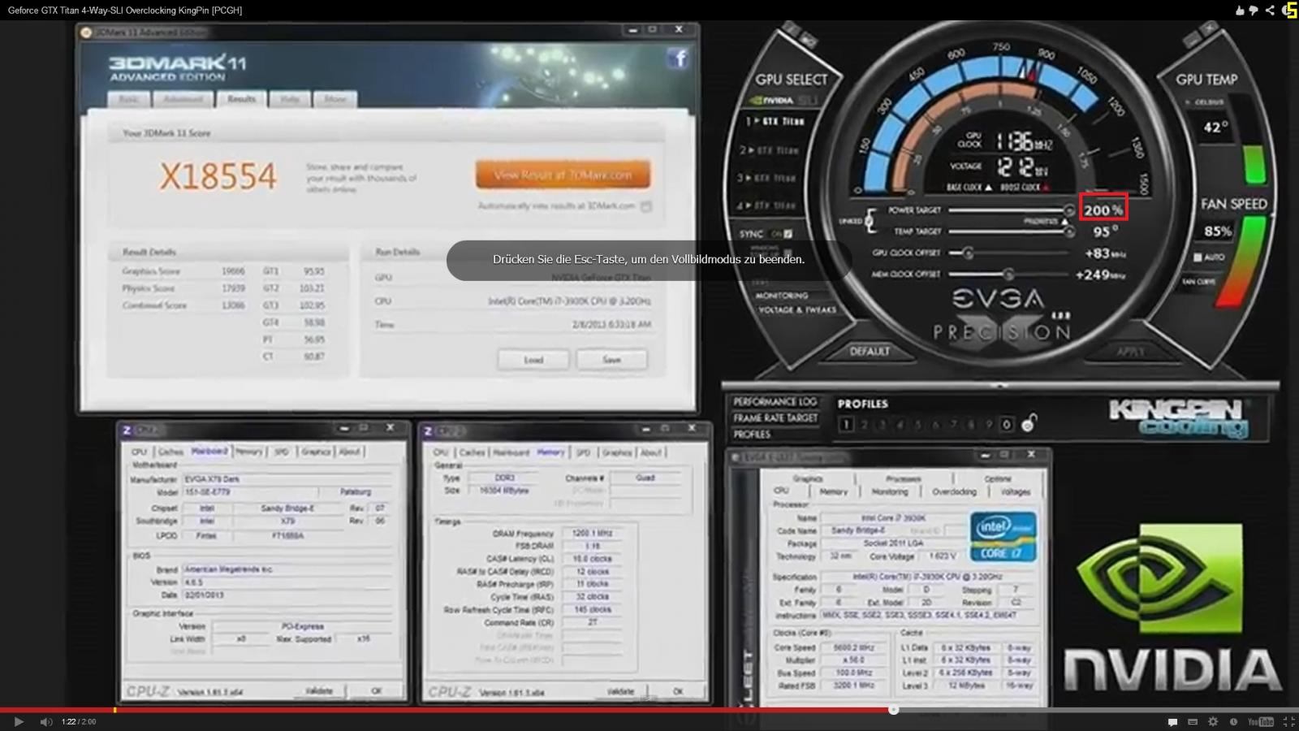Exit fullscreen mode
This screenshot has height=731, width=1299.
(1288, 721)
